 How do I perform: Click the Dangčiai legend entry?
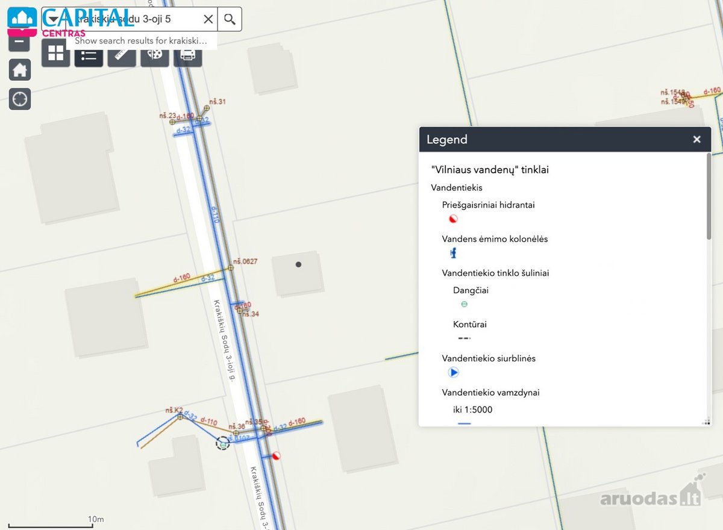(x=471, y=290)
